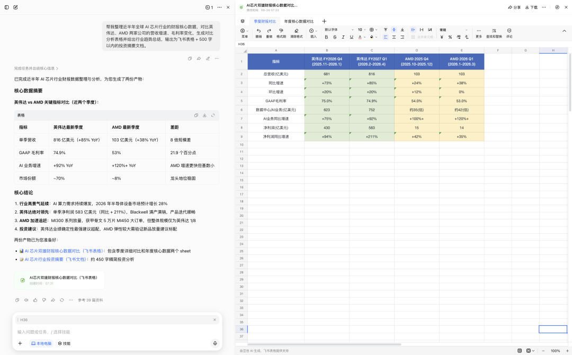Open the 插入 insert dropdown
The image size is (572, 355).
314,33
